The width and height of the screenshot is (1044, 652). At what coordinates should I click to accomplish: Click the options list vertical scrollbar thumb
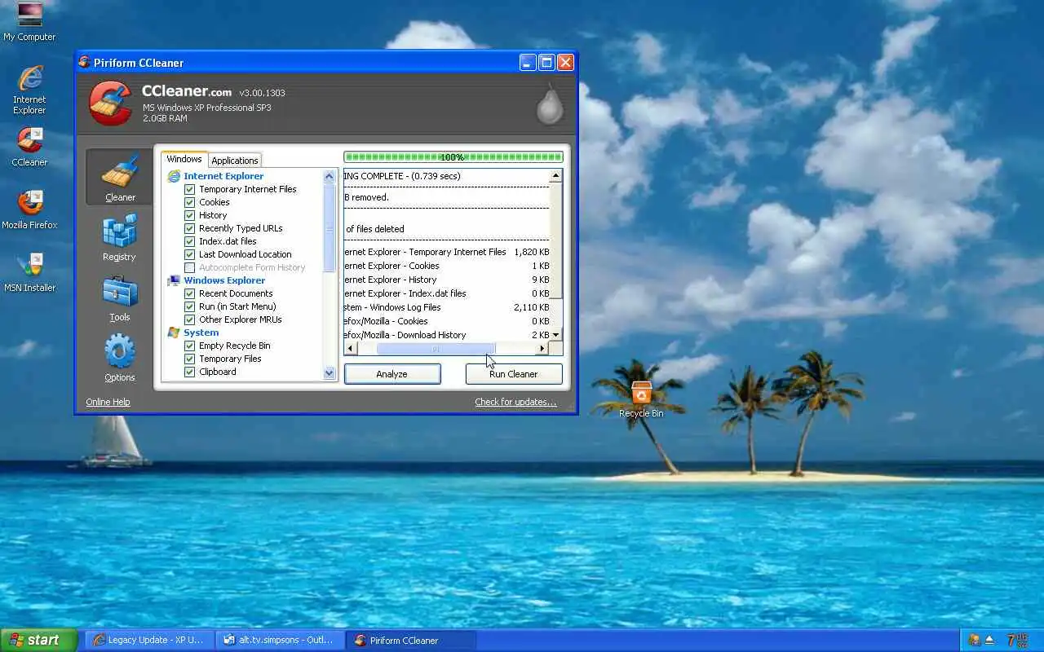(x=330, y=227)
